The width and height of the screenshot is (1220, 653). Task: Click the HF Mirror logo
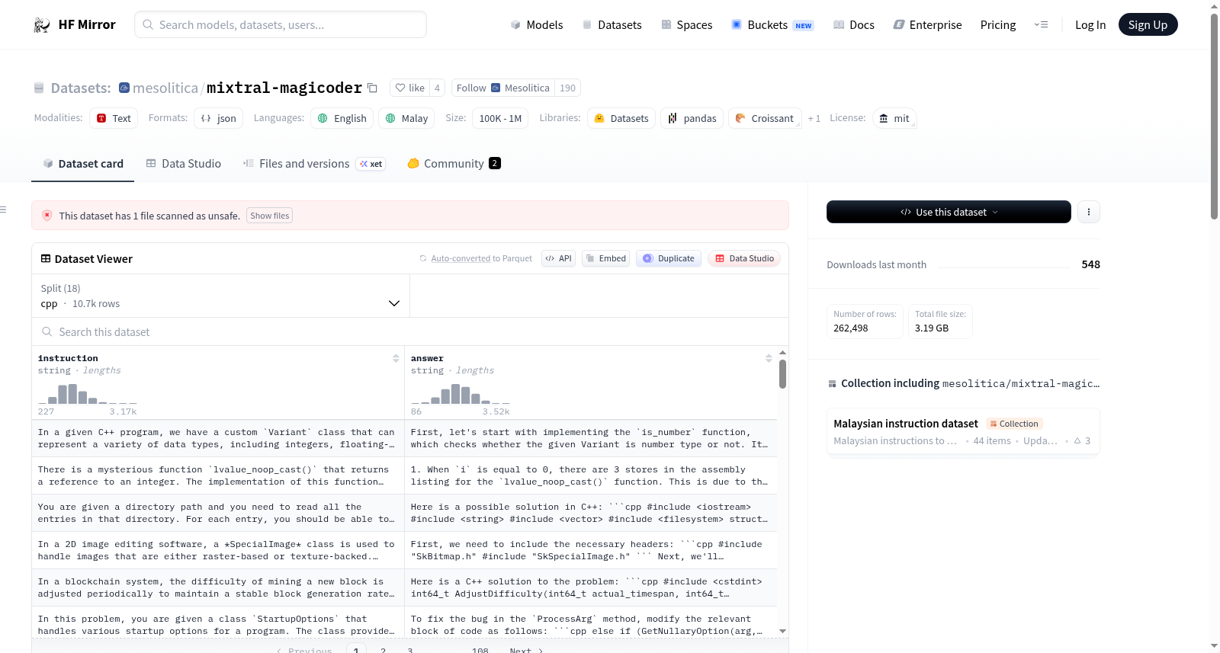74,24
